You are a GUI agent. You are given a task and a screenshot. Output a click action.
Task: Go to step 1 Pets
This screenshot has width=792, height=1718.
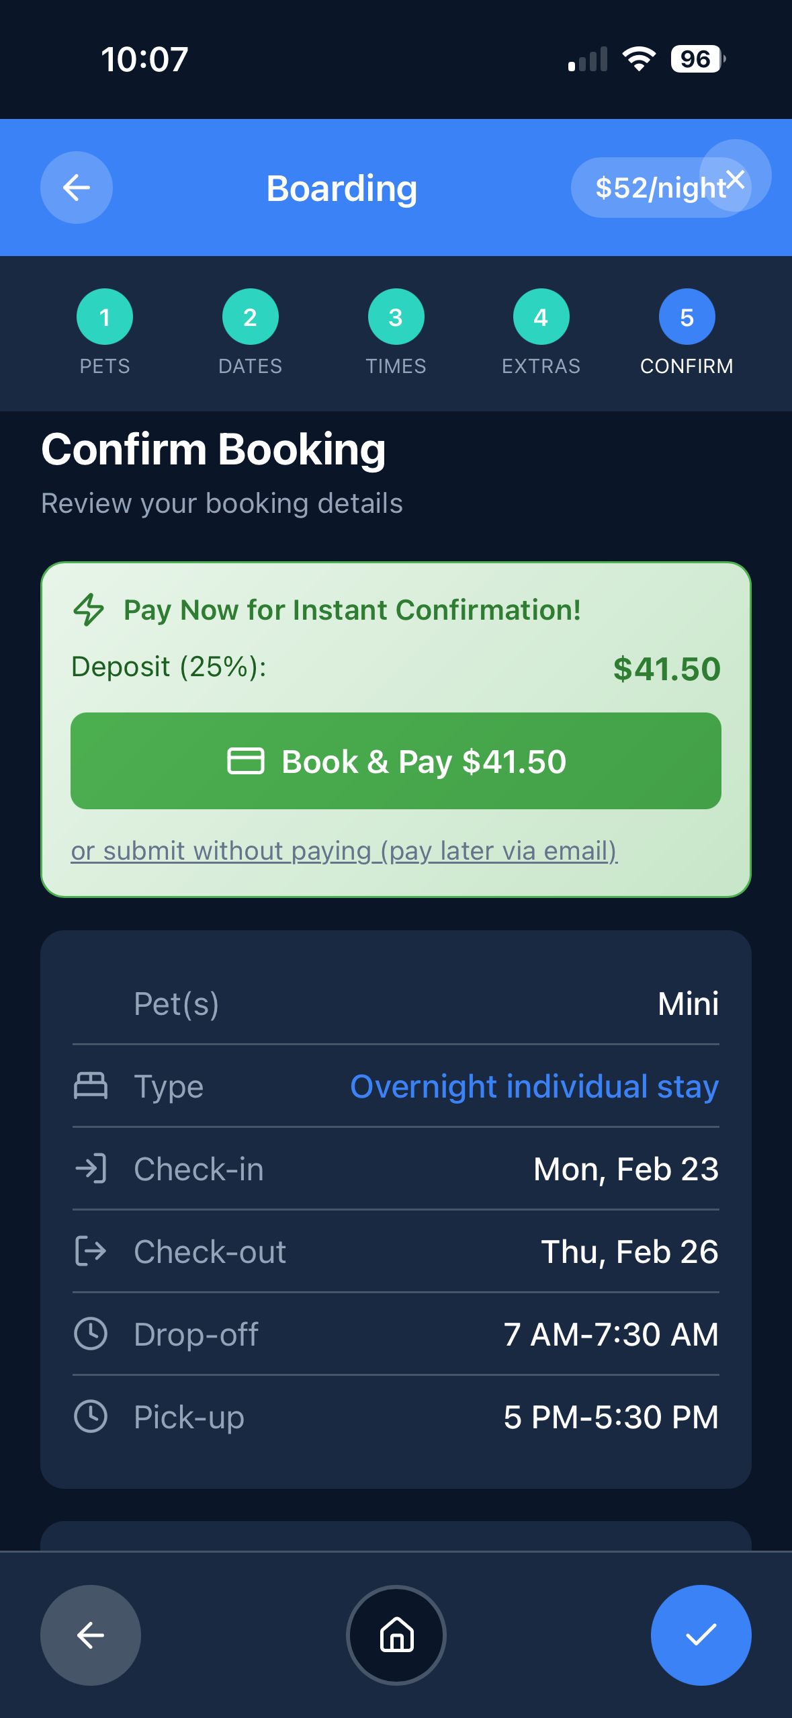(105, 317)
